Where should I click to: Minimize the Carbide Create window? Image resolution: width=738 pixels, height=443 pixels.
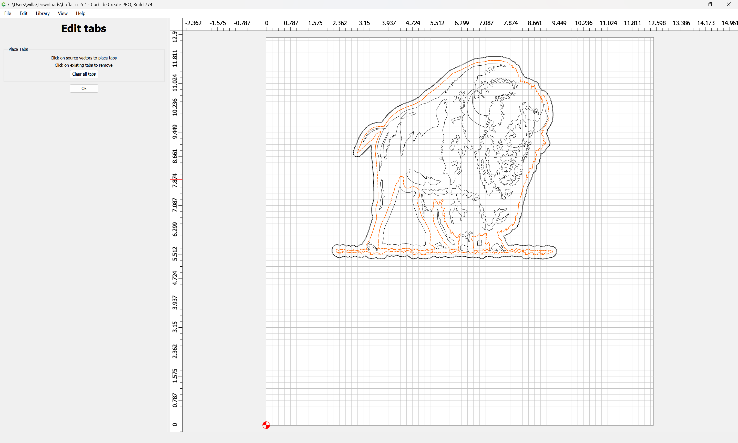point(693,4)
